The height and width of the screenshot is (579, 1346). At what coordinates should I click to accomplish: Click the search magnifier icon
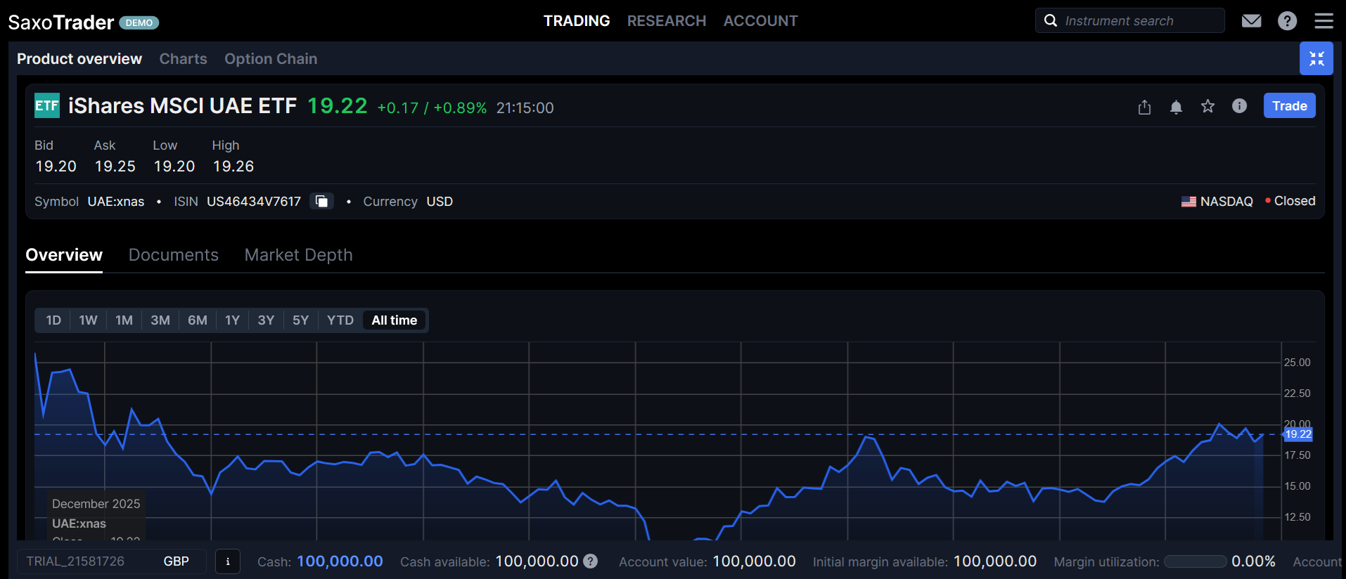click(x=1051, y=20)
